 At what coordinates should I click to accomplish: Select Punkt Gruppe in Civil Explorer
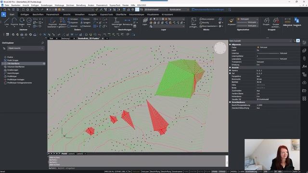coord(13,61)
